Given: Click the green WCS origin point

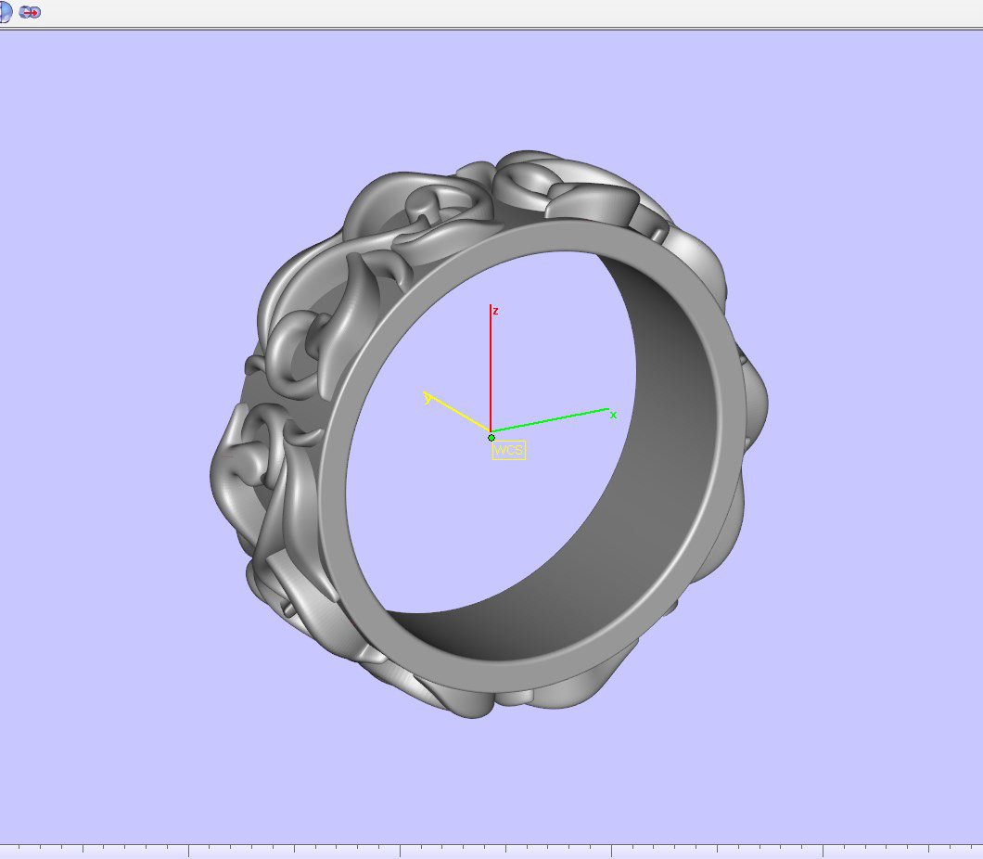Looking at the screenshot, I should 491,438.
